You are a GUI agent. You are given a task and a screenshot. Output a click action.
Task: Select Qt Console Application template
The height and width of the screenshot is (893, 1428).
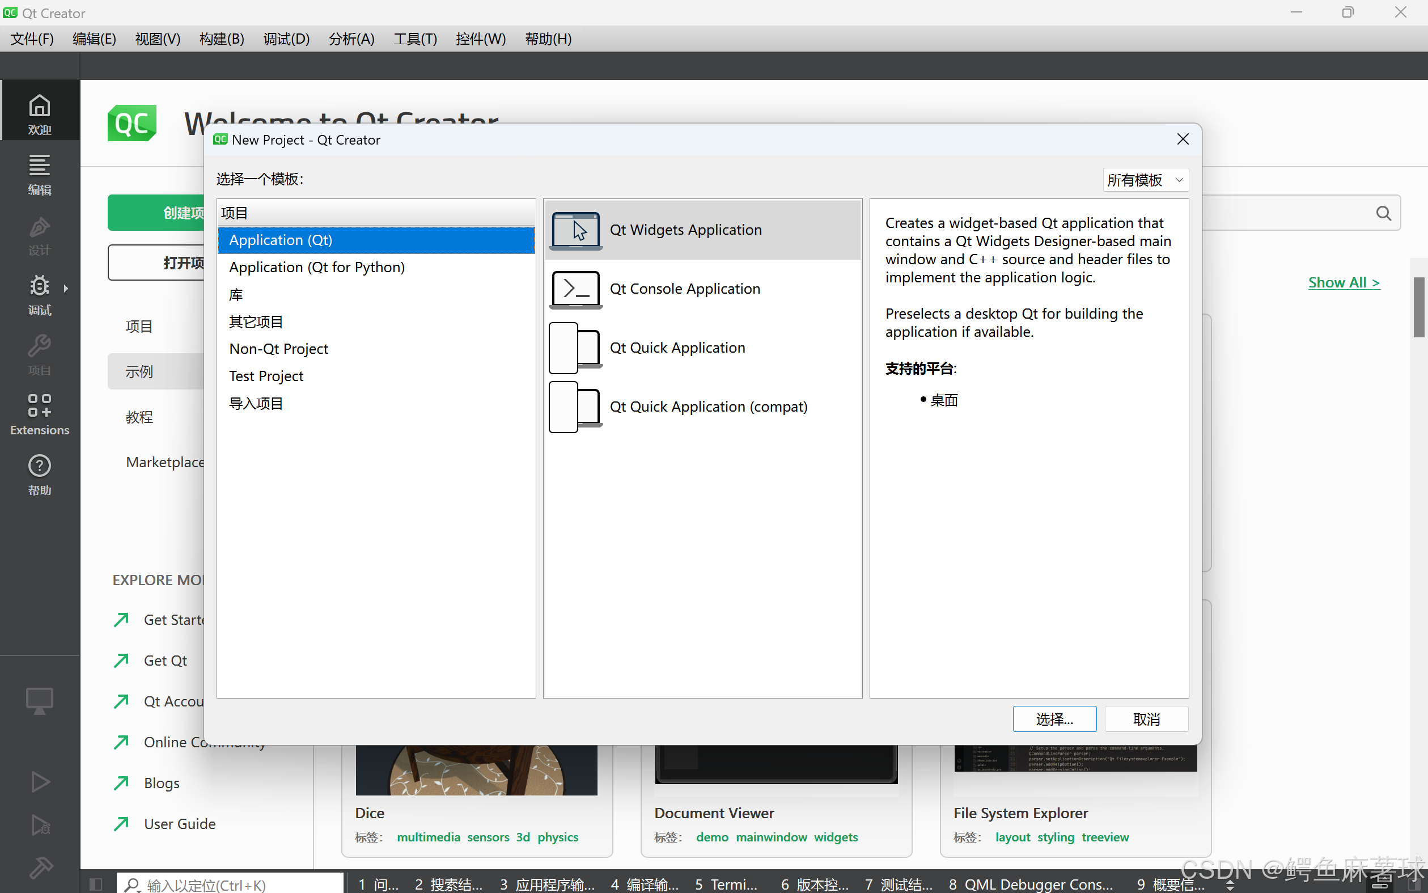click(x=704, y=288)
